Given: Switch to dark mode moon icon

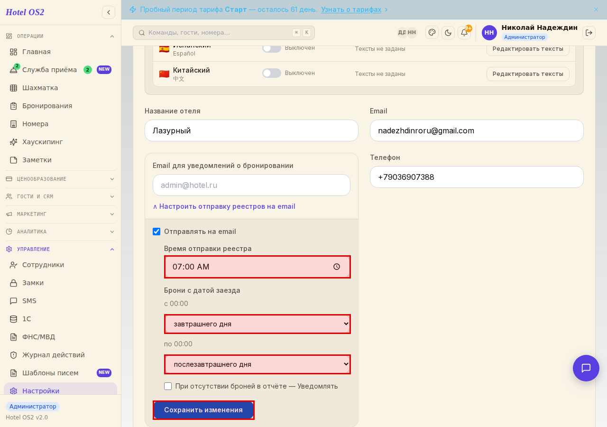Looking at the screenshot, I should (x=448, y=32).
